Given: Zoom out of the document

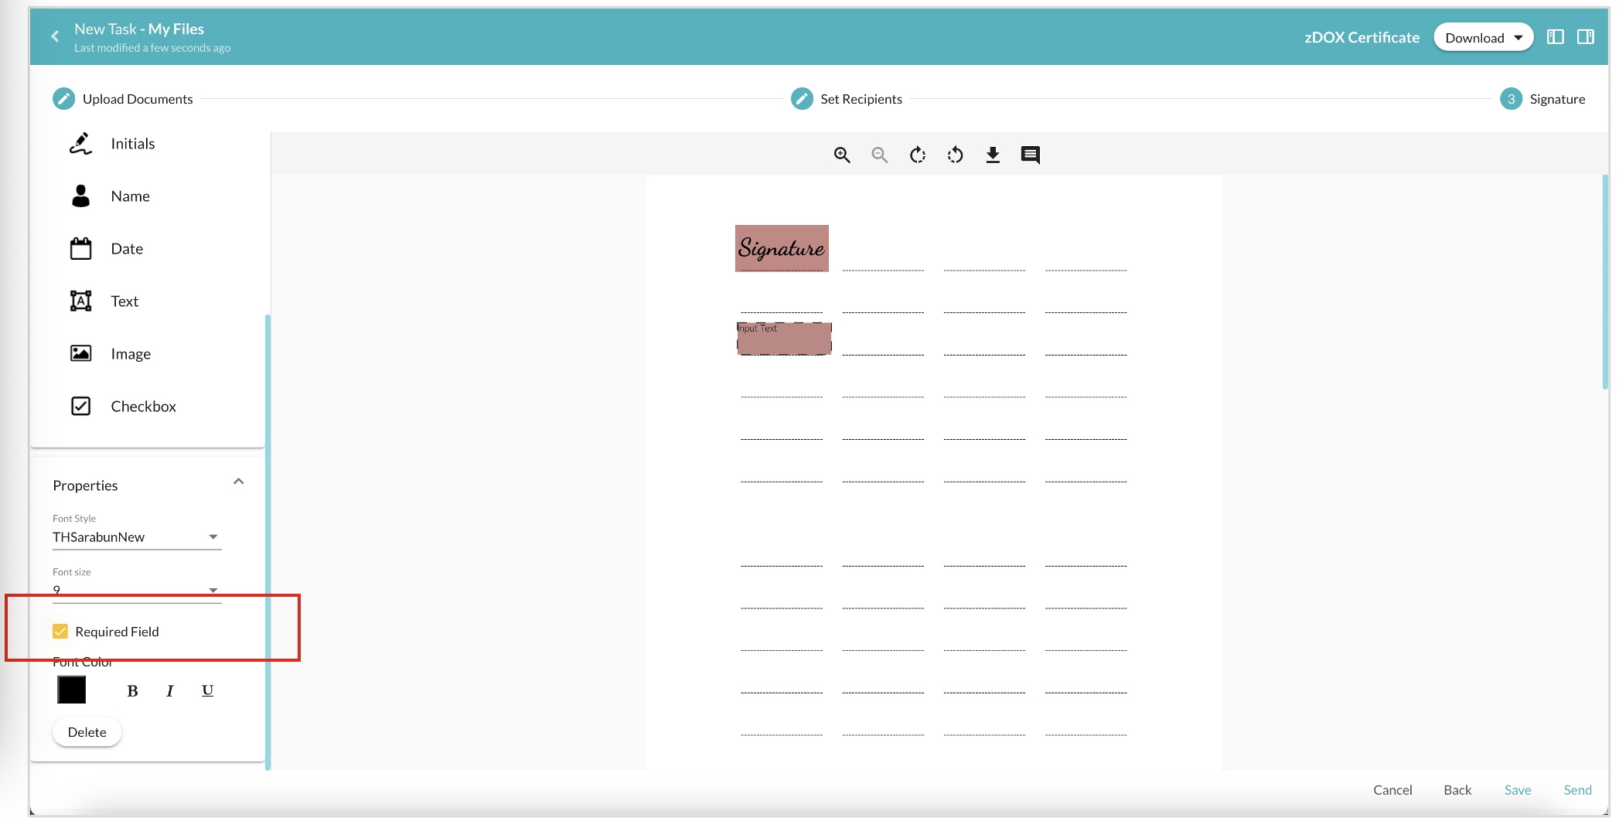Looking at the screenshot, I should (x=879, y=155).
